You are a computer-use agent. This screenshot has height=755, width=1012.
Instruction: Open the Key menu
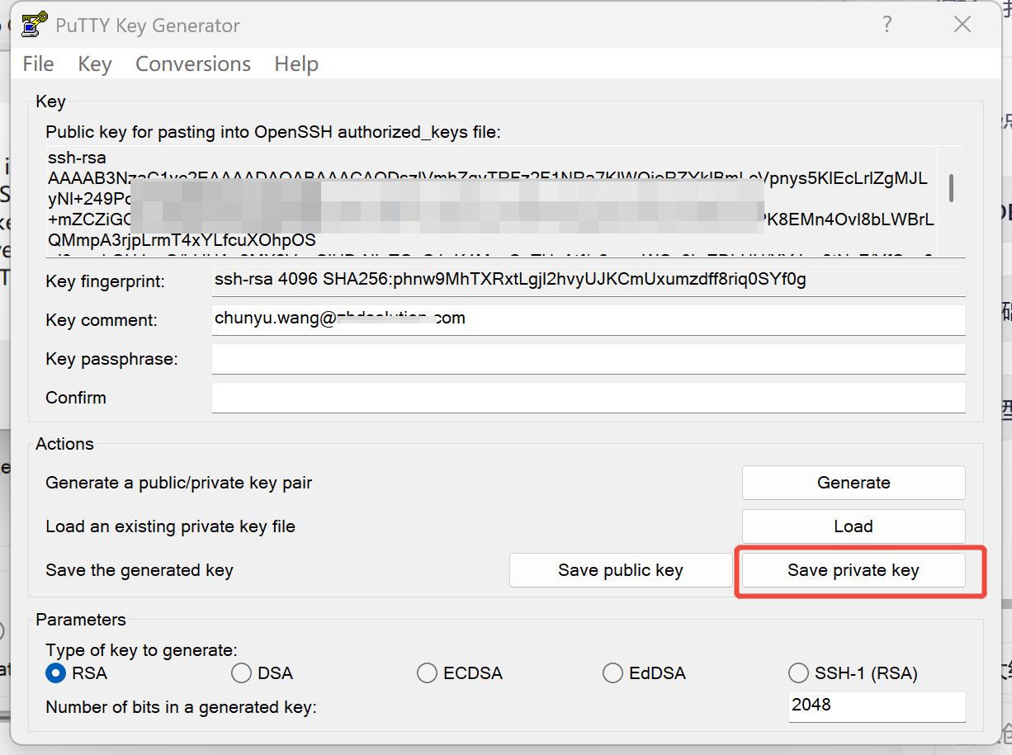[x=95, y=64]
